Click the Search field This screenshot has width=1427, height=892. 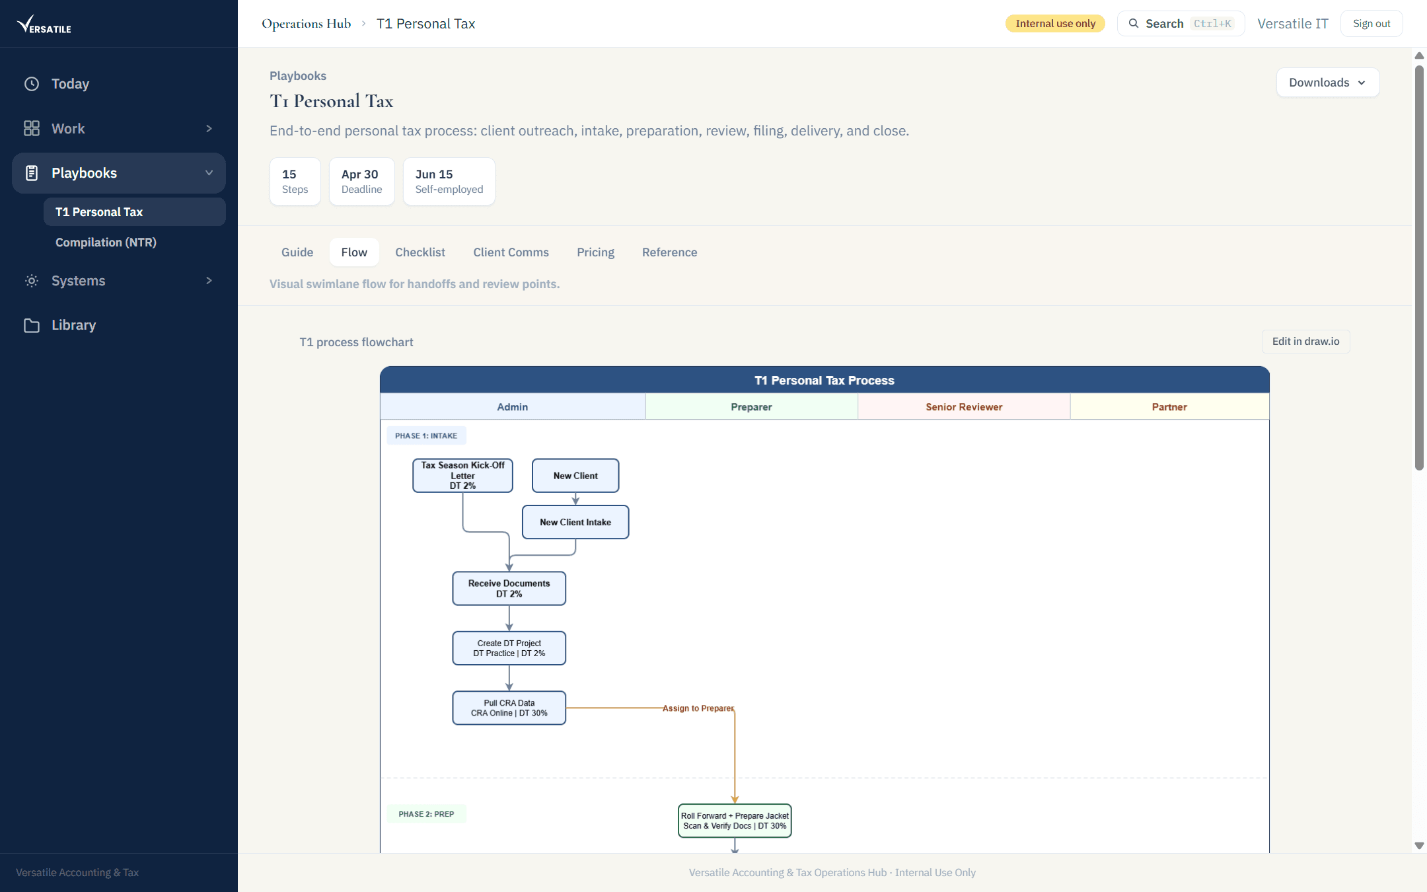point(1181,24)
